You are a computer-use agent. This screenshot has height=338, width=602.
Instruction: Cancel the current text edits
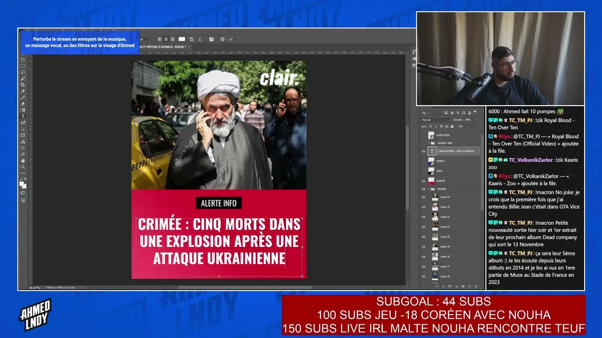click(x=222, y=39)
